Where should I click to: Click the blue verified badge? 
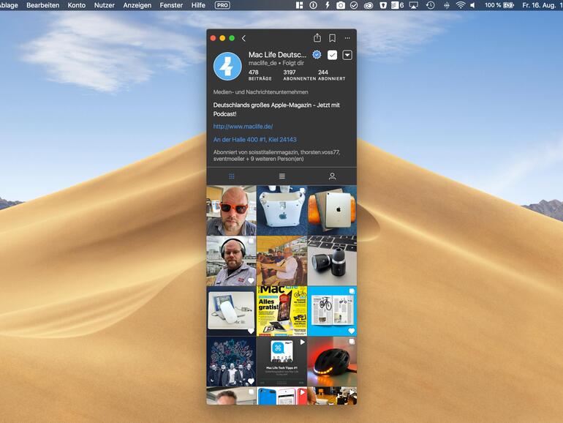click(x=317, y=55)
